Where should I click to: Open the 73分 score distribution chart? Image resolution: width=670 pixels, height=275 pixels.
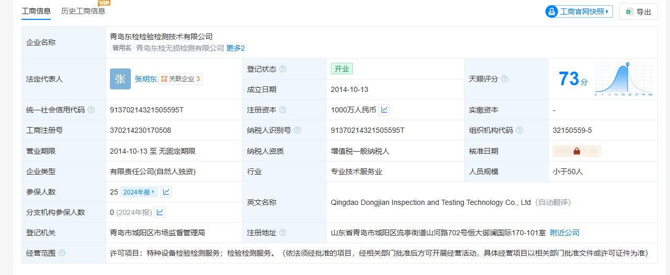coord(623,79)
